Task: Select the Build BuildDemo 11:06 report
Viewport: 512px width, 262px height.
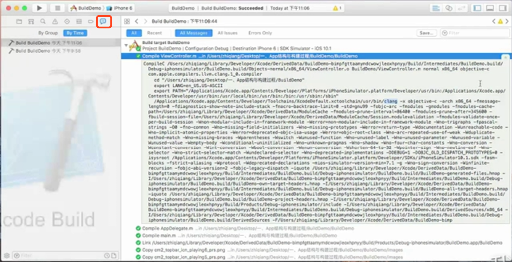Action: point(60,43)
